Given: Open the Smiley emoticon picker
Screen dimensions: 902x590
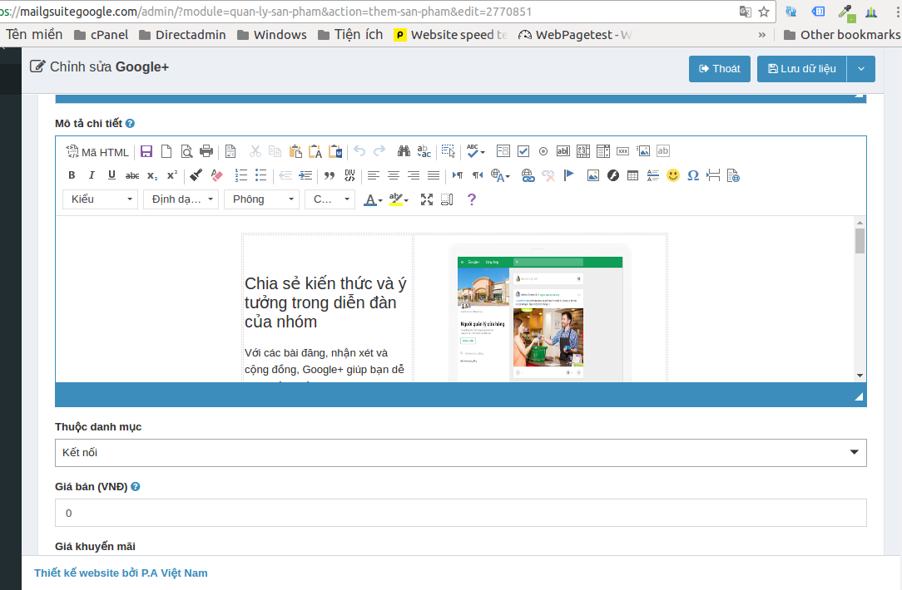Looking at the screenshot, I should (673, 175).
